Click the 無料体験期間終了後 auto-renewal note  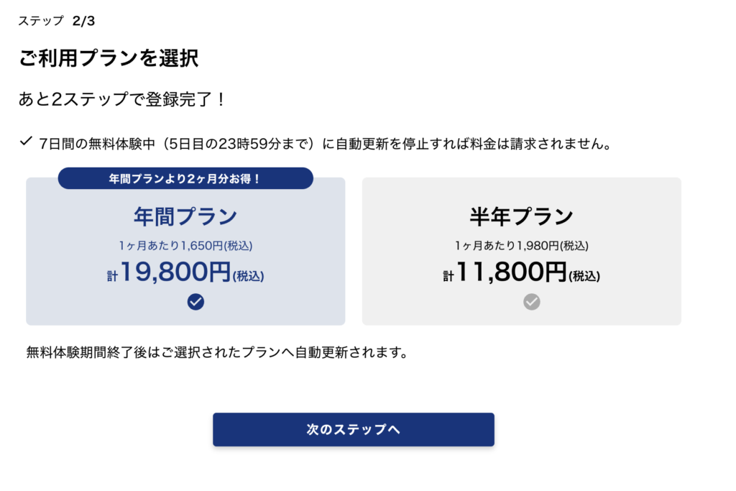coord(217,352)
